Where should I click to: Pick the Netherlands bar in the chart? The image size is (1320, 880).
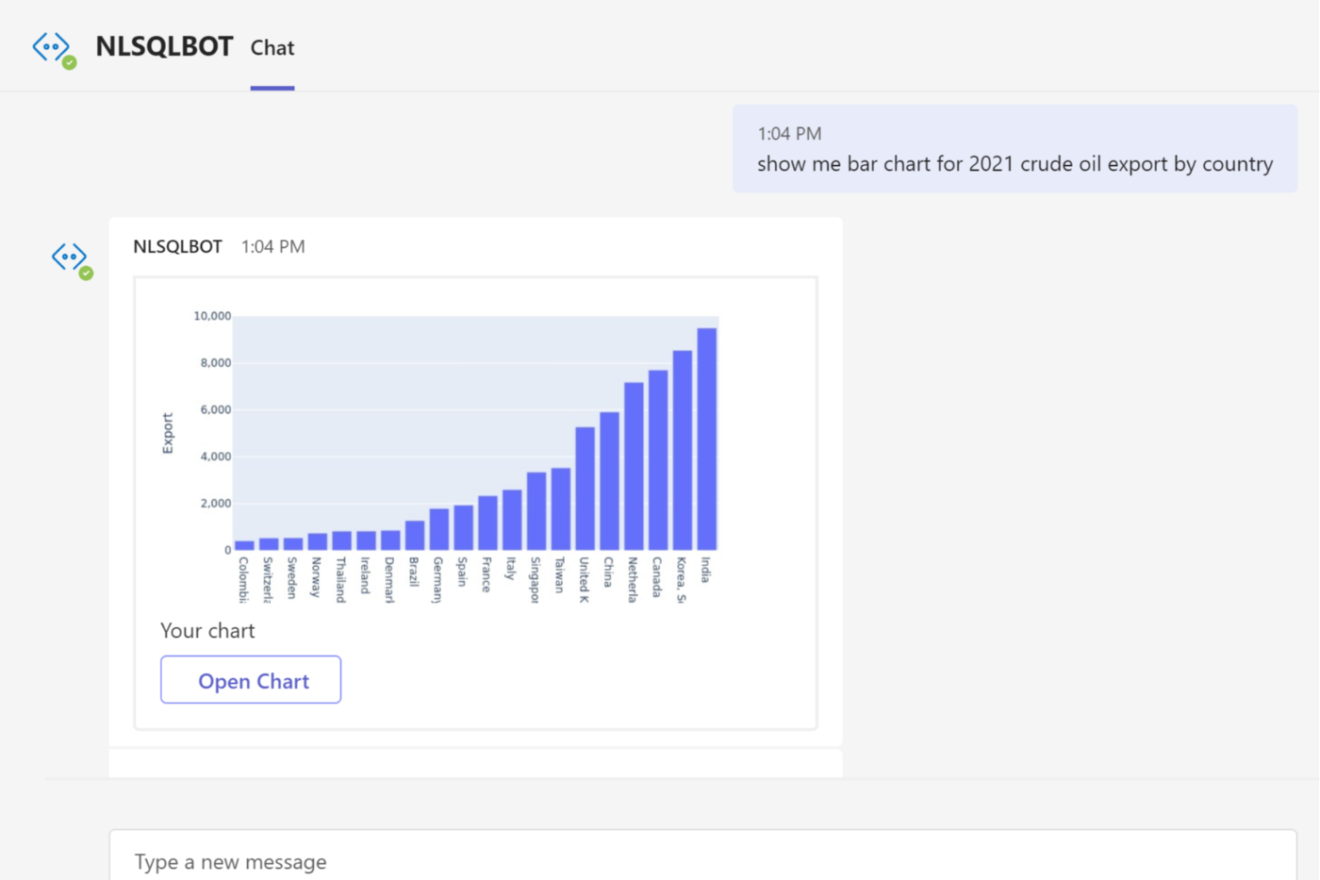(x=634, y=466)
